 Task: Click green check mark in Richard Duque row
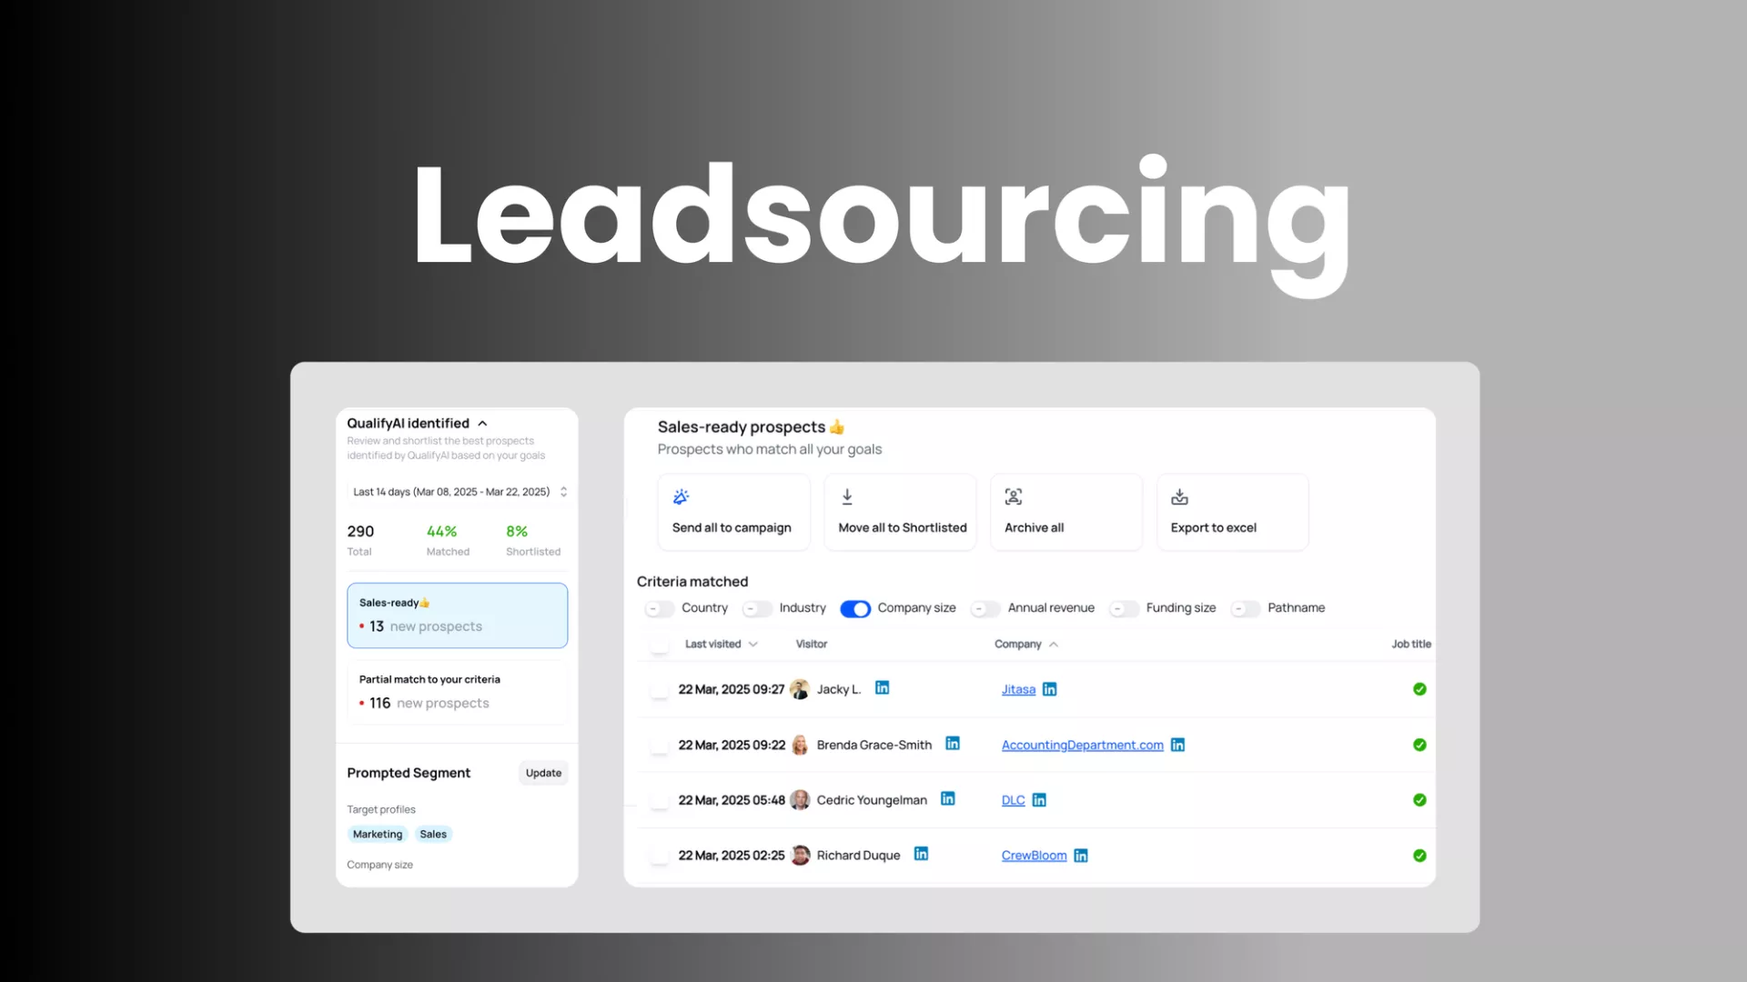(1419, 856)
